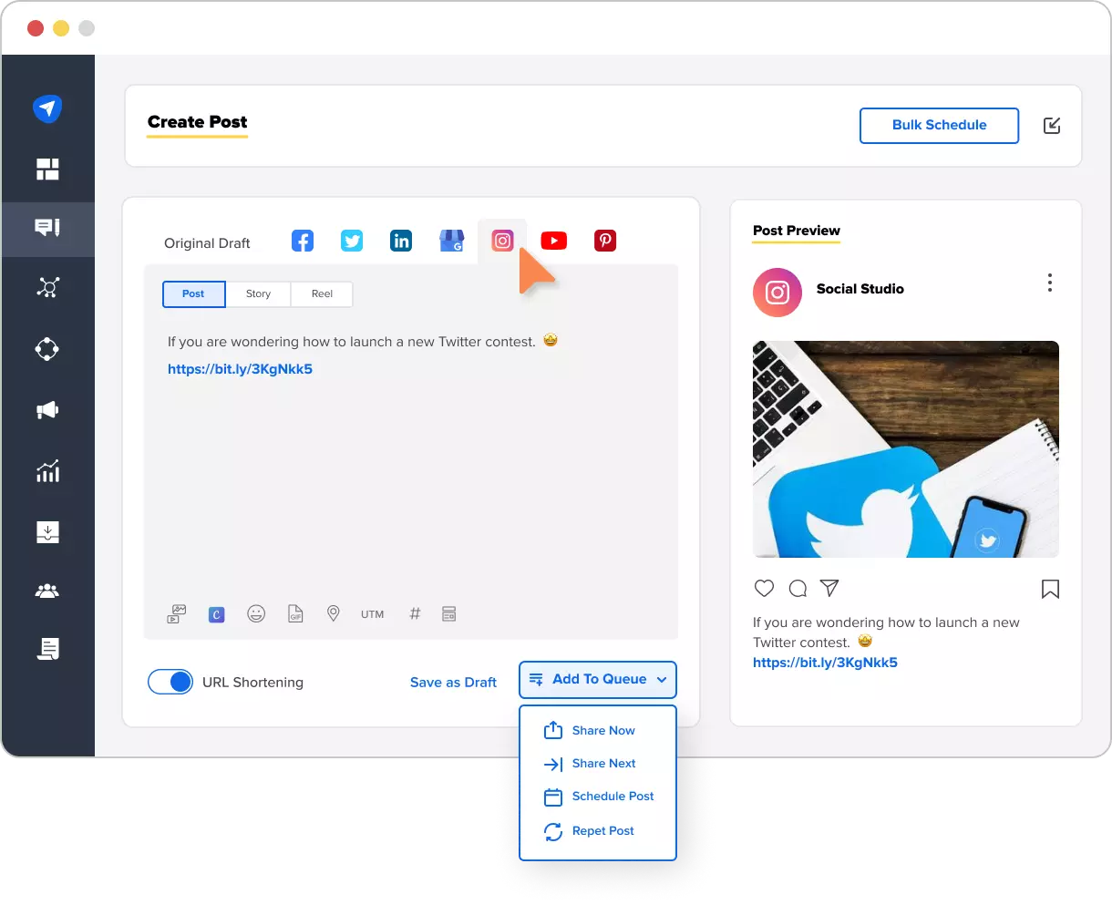Select the YouTube channel for the post
Screen dimensions: 1112x905
coord(553,240)
